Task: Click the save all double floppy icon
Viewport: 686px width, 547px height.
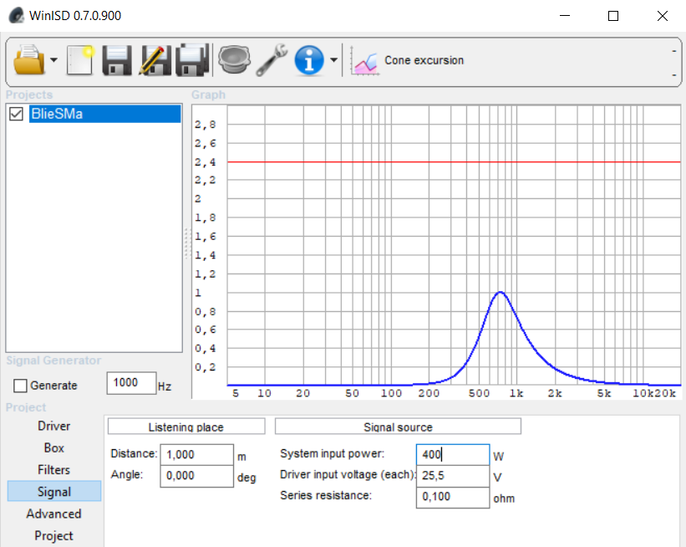Action: click(x=192, y=60)
